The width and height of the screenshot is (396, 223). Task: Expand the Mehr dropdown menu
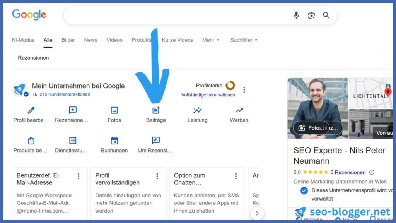(211, 40)
